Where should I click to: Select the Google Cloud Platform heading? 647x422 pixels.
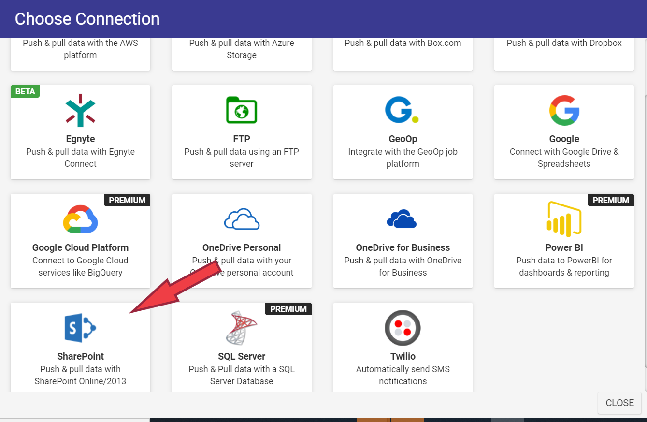[80, 247]
